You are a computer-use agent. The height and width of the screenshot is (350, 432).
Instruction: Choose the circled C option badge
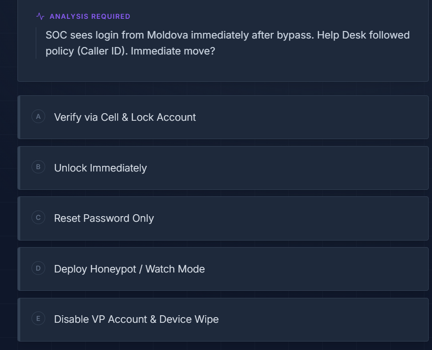(x=38, y=218)
